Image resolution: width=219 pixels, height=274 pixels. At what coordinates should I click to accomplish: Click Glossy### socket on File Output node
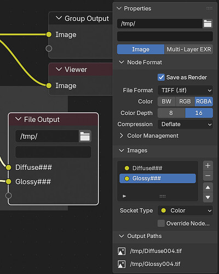(8, 181)
